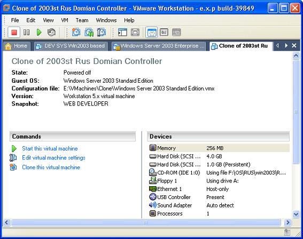Image resolution: width=303 pixels, height=239 pixels.
Task: Open the Team menu
Action: 82,20
